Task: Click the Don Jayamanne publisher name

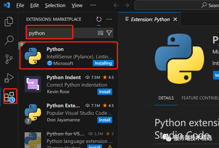Action: click(x=63, y=120)
